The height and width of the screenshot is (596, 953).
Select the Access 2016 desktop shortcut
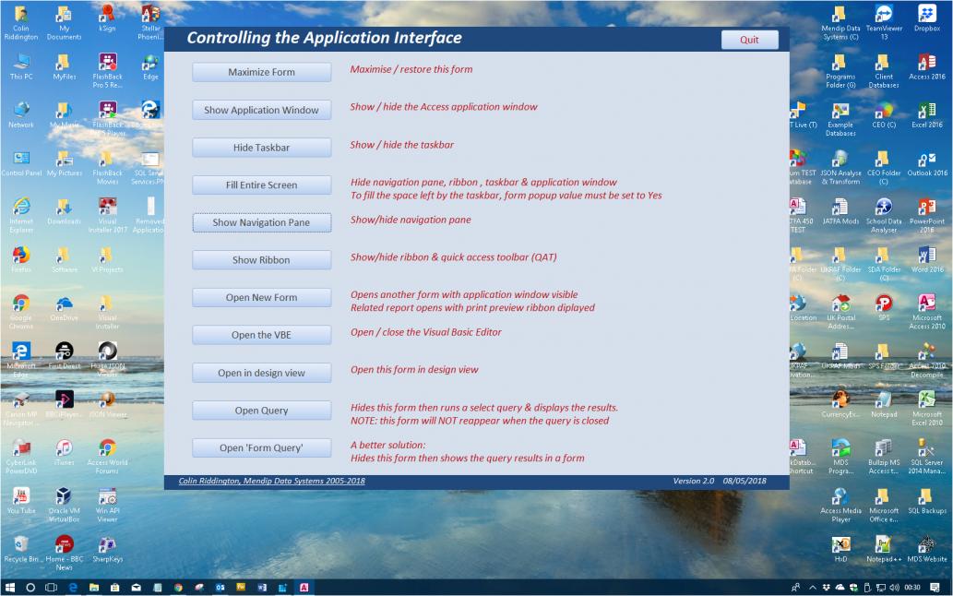tap(927, 66)
